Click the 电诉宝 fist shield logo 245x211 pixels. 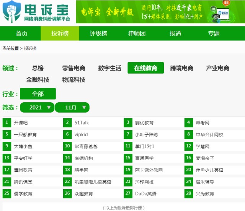(x=12, y=12)
